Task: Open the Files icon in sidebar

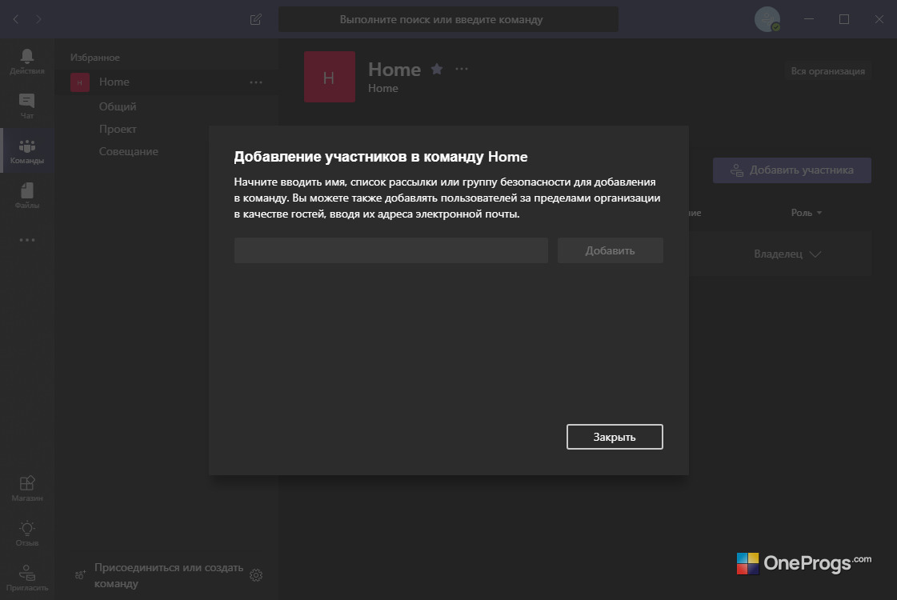Action: 27,196
